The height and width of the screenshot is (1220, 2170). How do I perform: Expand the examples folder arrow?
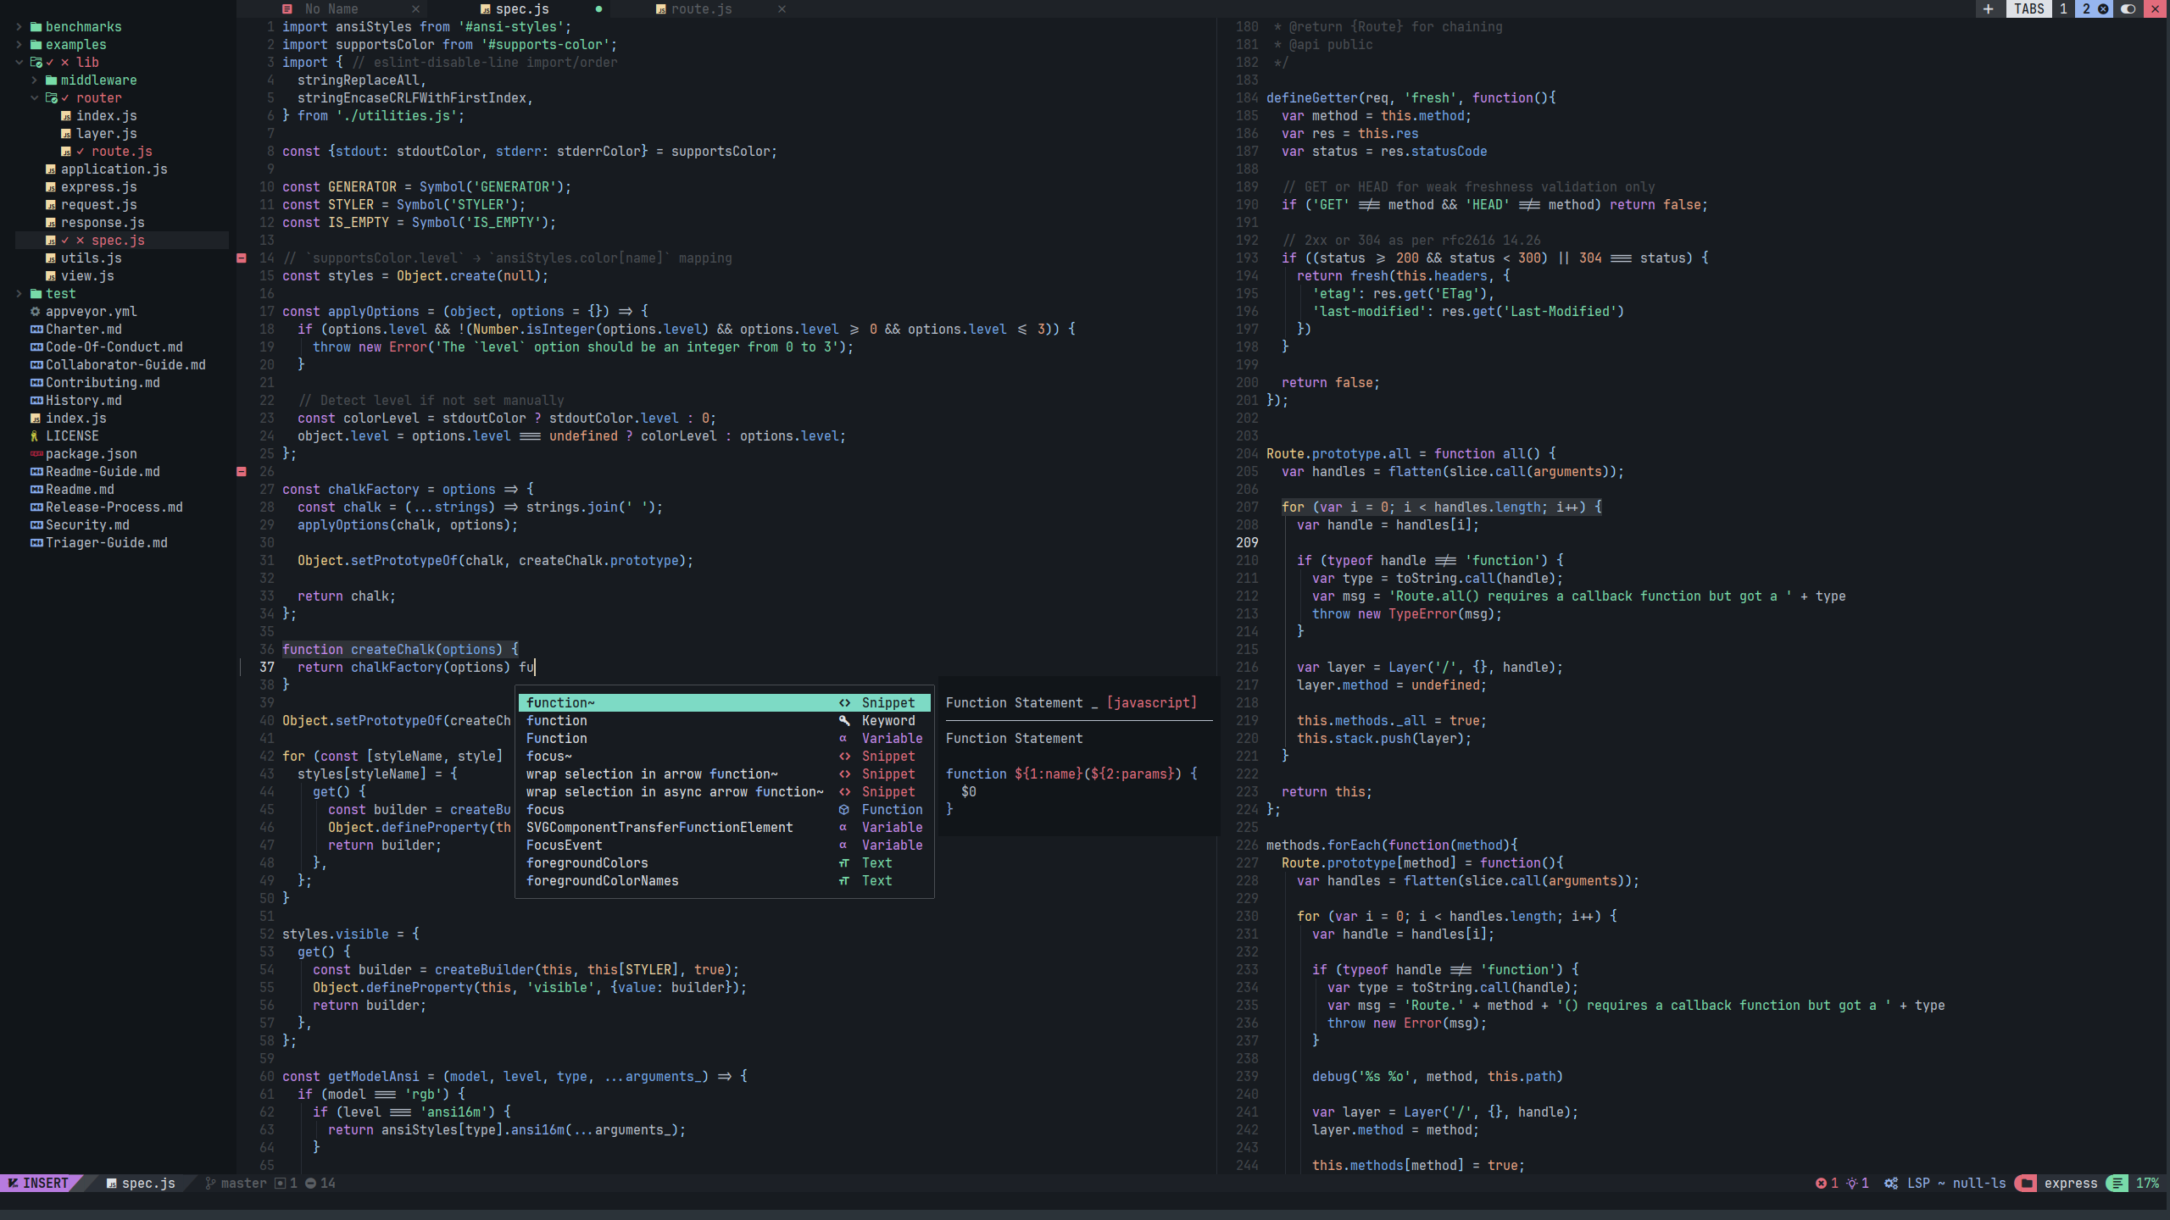tap(19, 45)
